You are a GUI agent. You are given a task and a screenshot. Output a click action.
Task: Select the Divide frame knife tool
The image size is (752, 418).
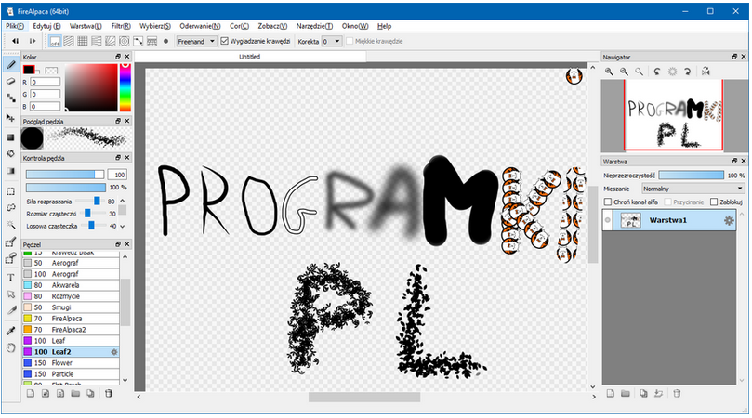[10, 310]
